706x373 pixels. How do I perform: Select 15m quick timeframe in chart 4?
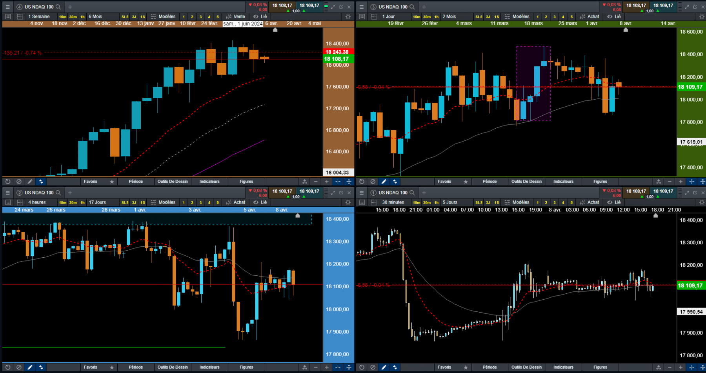coord(63,17)
